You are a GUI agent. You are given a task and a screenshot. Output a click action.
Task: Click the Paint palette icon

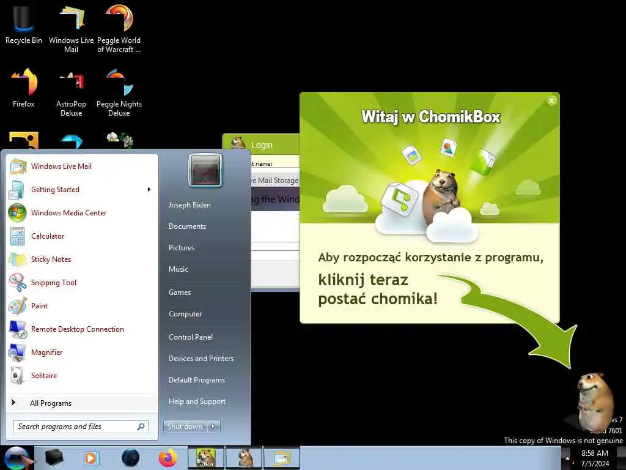pyautogui.click(x=18, y=306)
